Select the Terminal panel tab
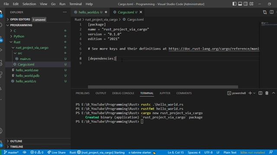Viewport: 277px width, 155px height. coord(147,93)
